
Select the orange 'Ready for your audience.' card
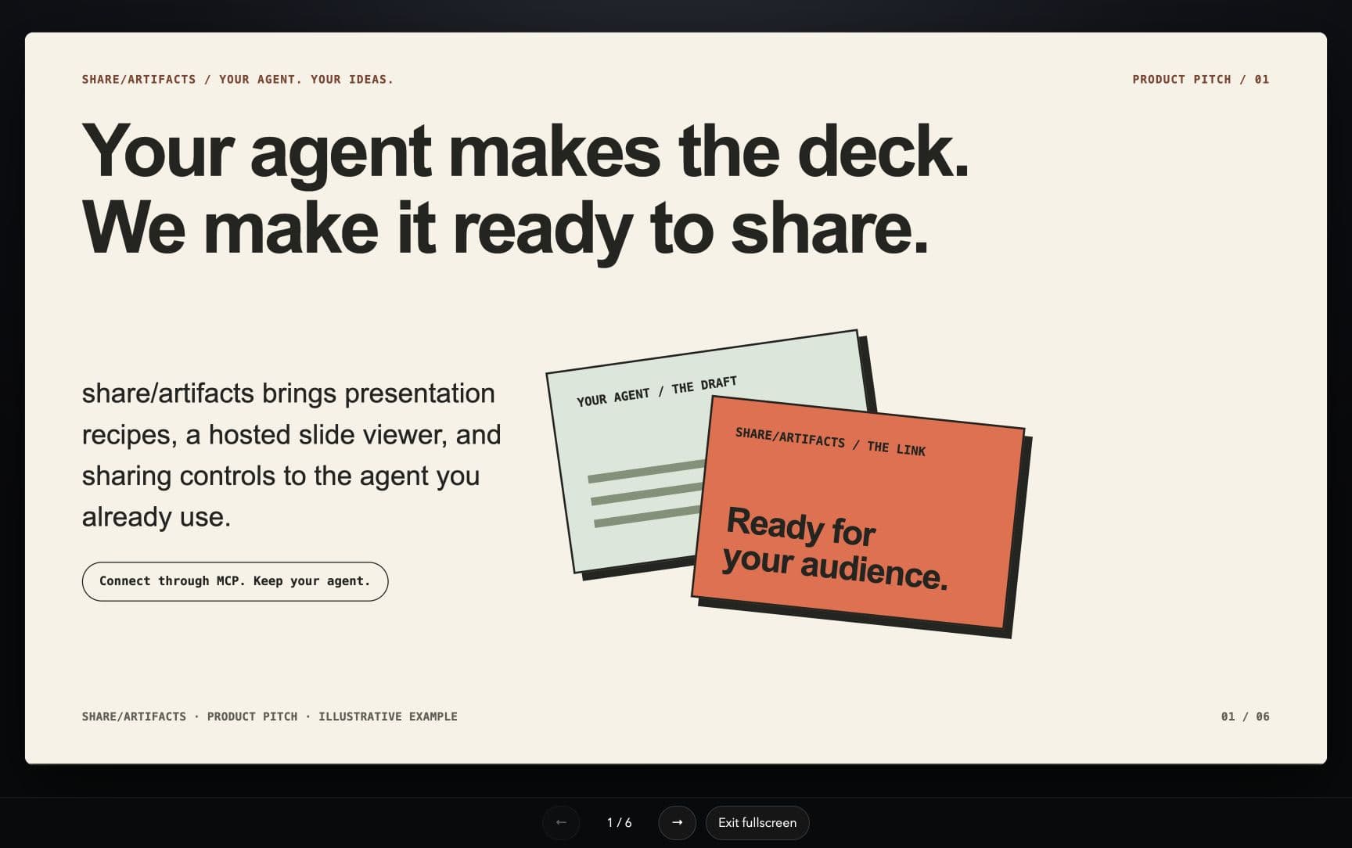tap(858, 512)
